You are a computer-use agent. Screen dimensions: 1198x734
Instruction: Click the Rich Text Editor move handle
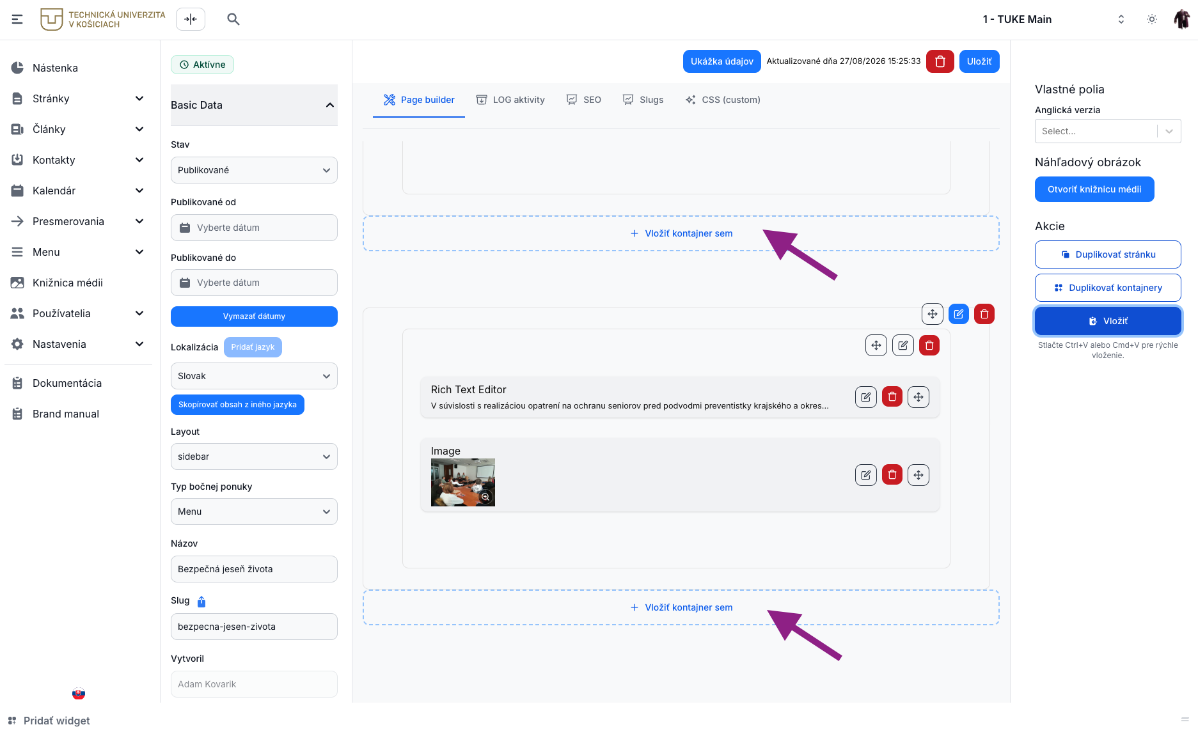(918, 397)
